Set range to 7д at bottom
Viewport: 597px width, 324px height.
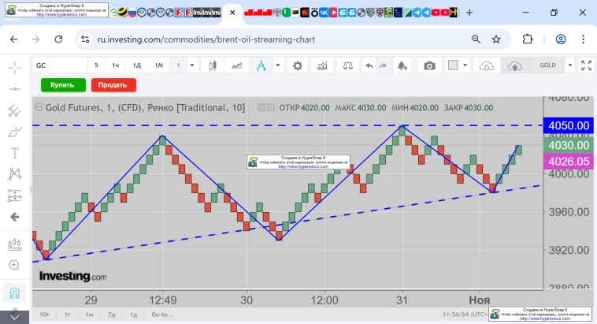click(111, 315)
